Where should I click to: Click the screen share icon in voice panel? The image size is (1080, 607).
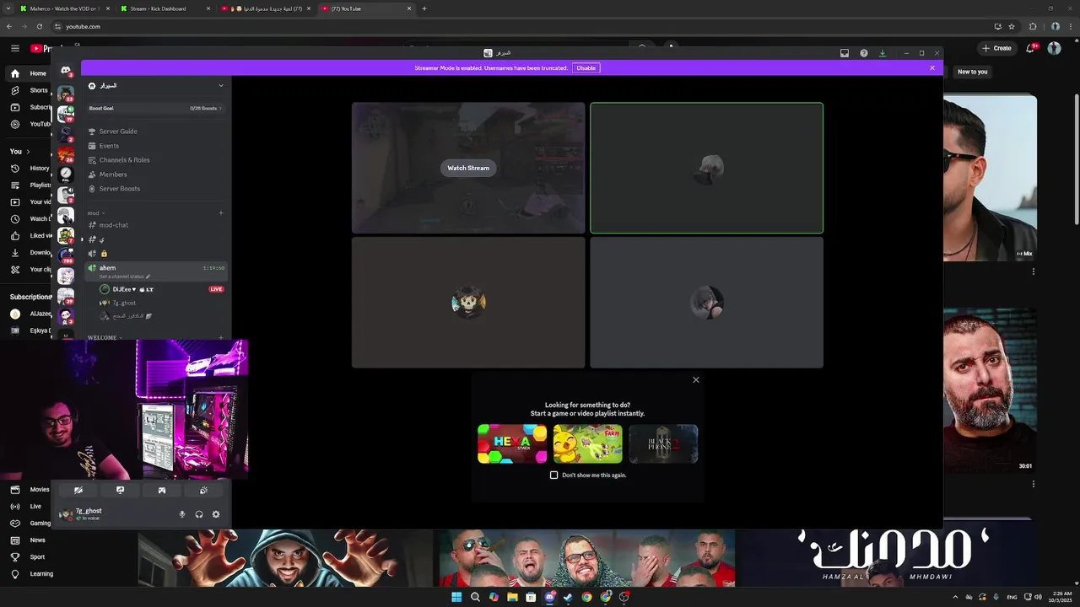pyautogui.click(x=120, y=490)
